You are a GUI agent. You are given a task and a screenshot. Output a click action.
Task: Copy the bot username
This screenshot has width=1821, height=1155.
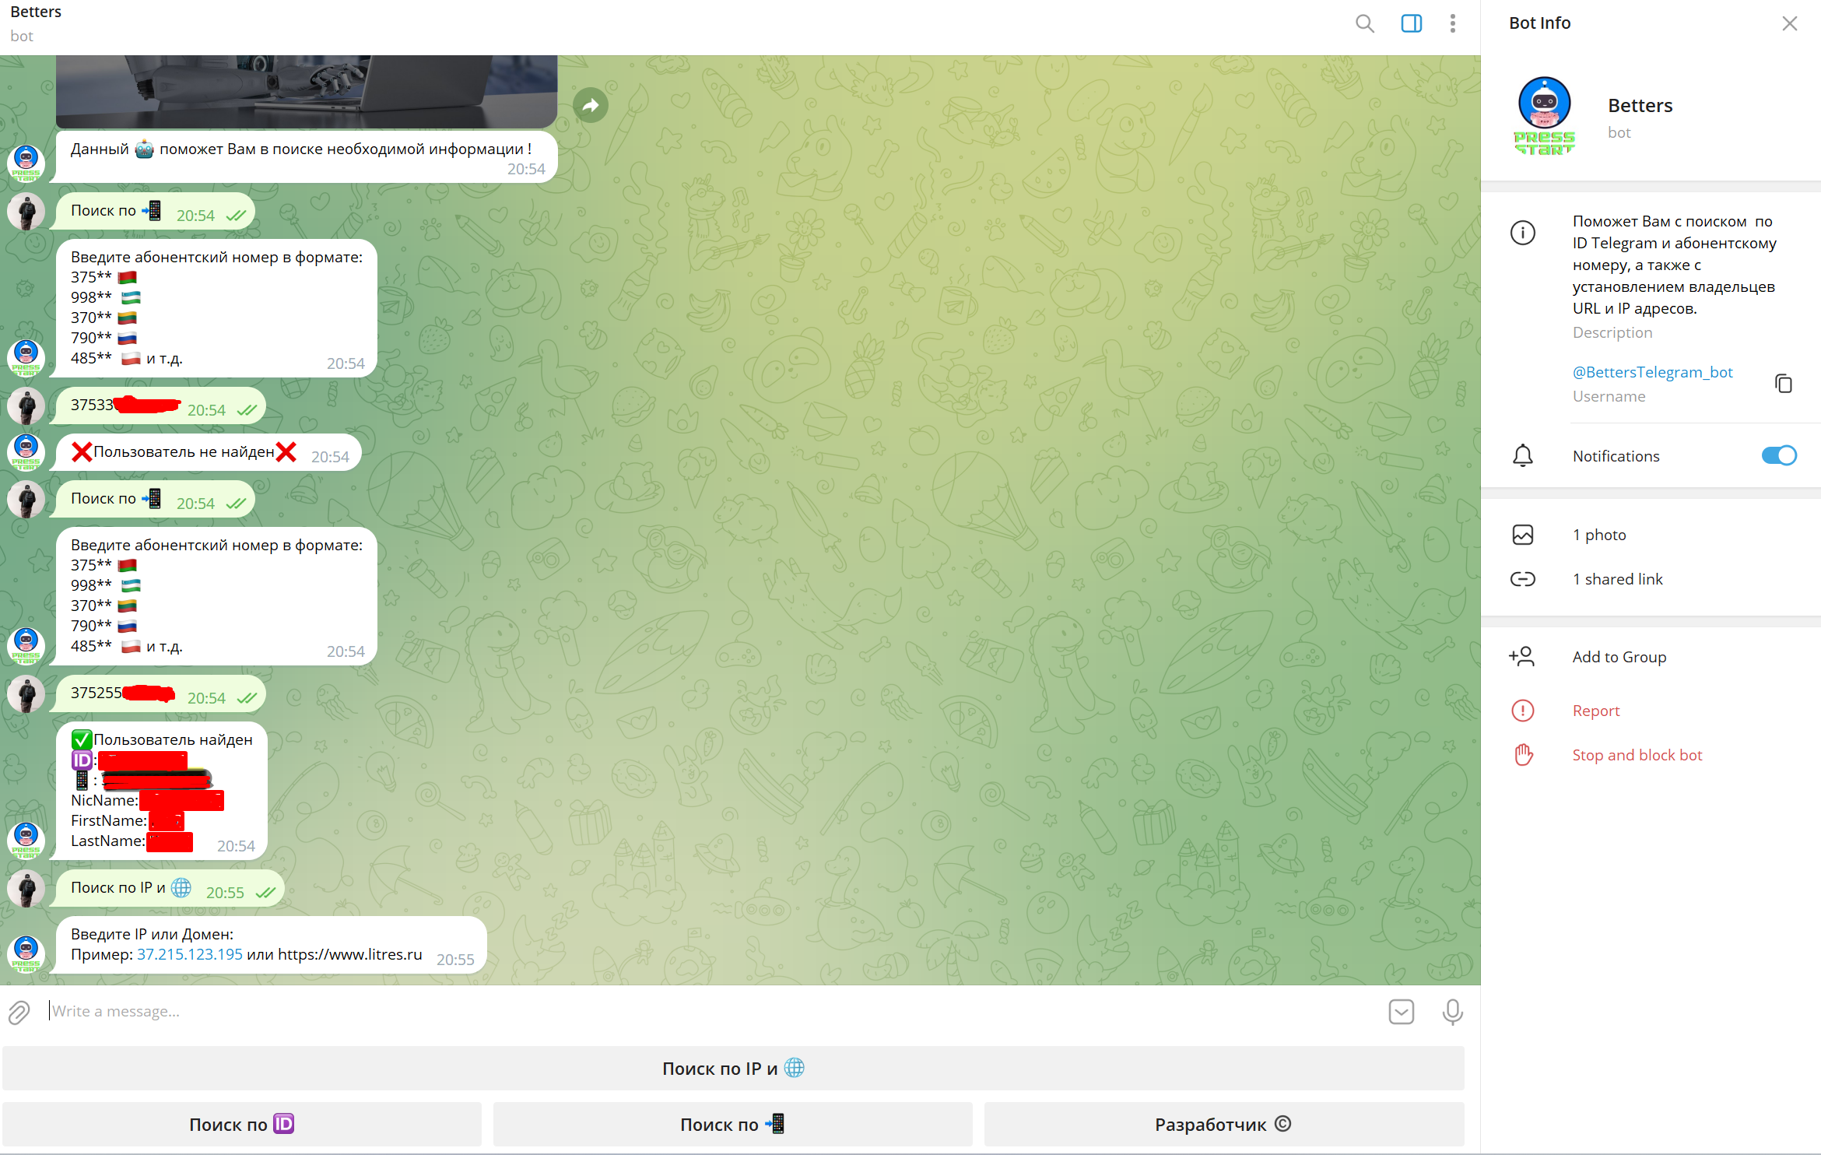point(1783,383)
